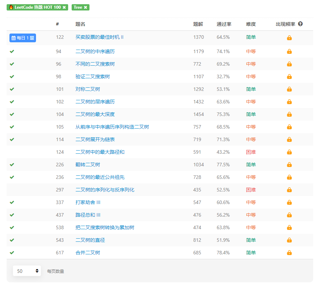Open the 50 per-page count dropdown
317x283 pixels.
pos(27,271)
